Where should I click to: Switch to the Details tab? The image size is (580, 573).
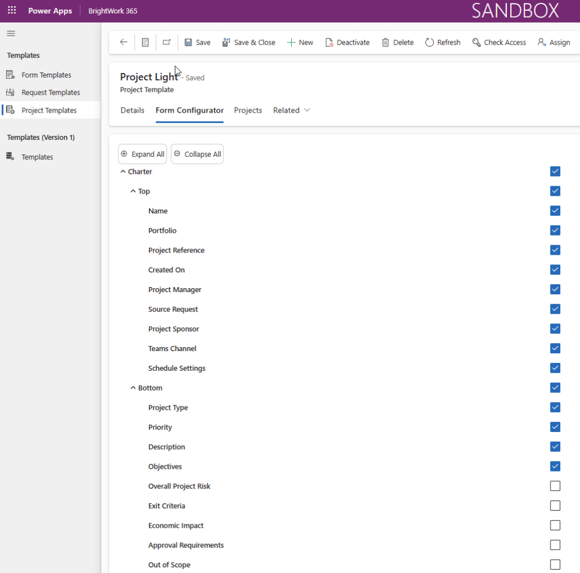coord(133,110)
